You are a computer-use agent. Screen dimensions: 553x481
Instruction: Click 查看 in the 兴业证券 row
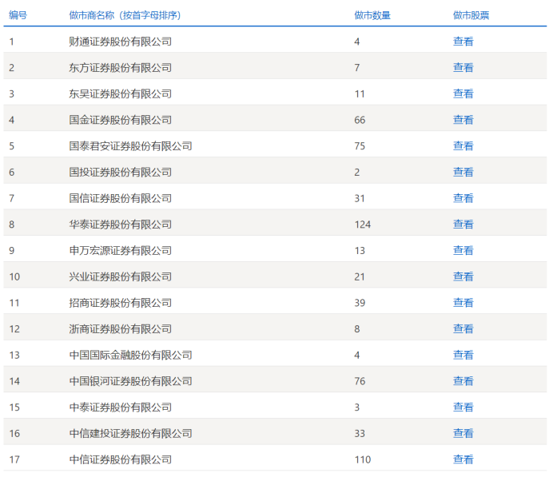[x=463, y=276]
